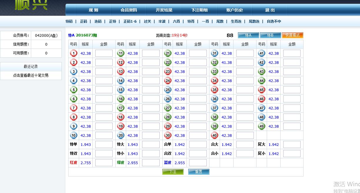Click the red number 30 ball

[168, 136]
